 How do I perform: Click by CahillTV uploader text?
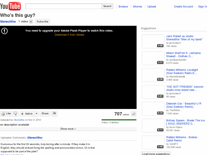pos(172,144)
